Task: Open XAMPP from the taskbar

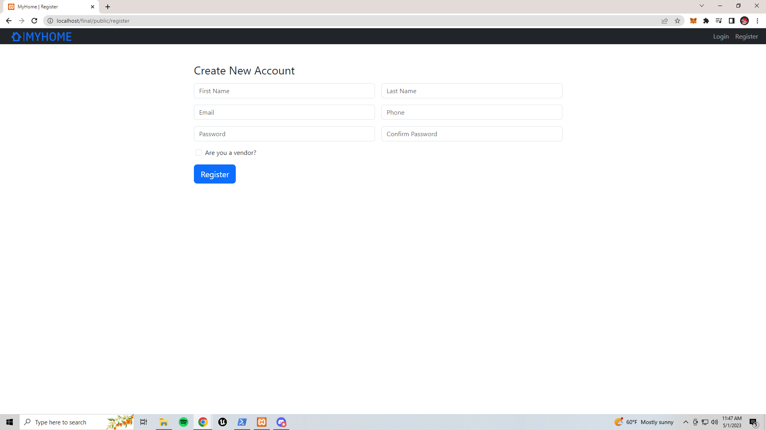Action: pyautogui.click(x=262, y=422)
